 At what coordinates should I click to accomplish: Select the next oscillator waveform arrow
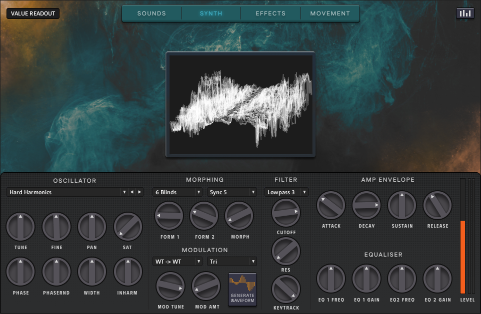click(139, 192)
